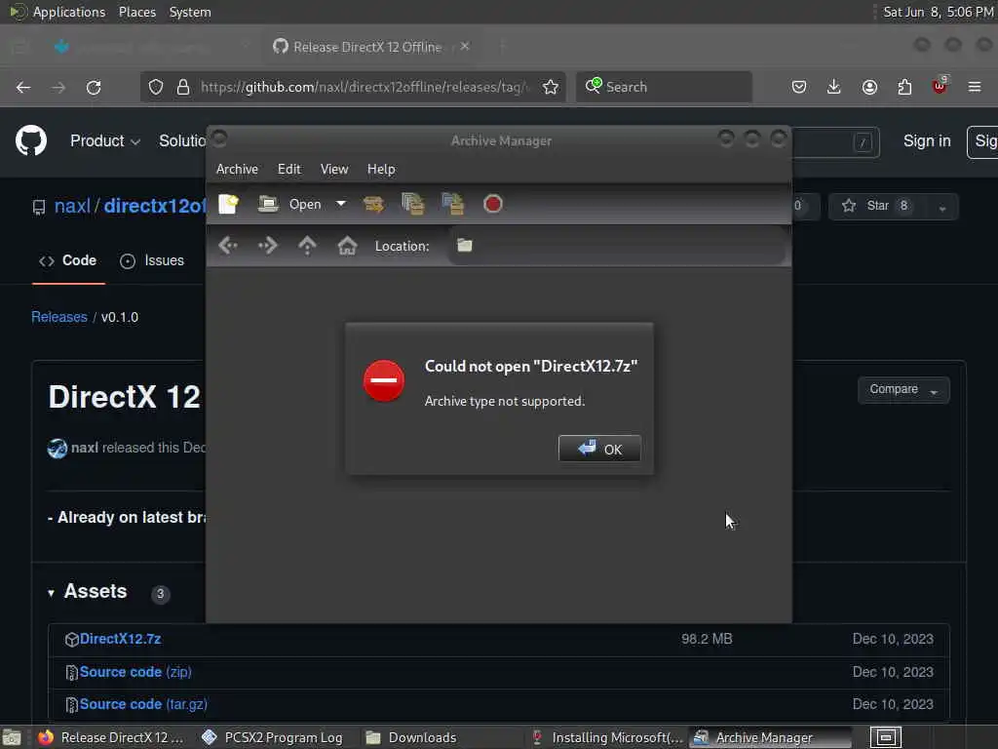This screenshot has width=998, height=749.
Task: Open the Edit menu
Action: (288, 170)
